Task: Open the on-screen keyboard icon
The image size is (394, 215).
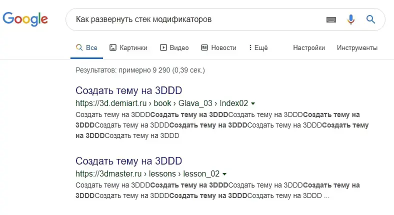Action: click(x=331, y=19)
